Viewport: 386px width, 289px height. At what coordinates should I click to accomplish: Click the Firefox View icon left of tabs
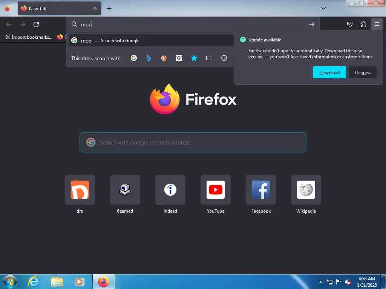8,8
